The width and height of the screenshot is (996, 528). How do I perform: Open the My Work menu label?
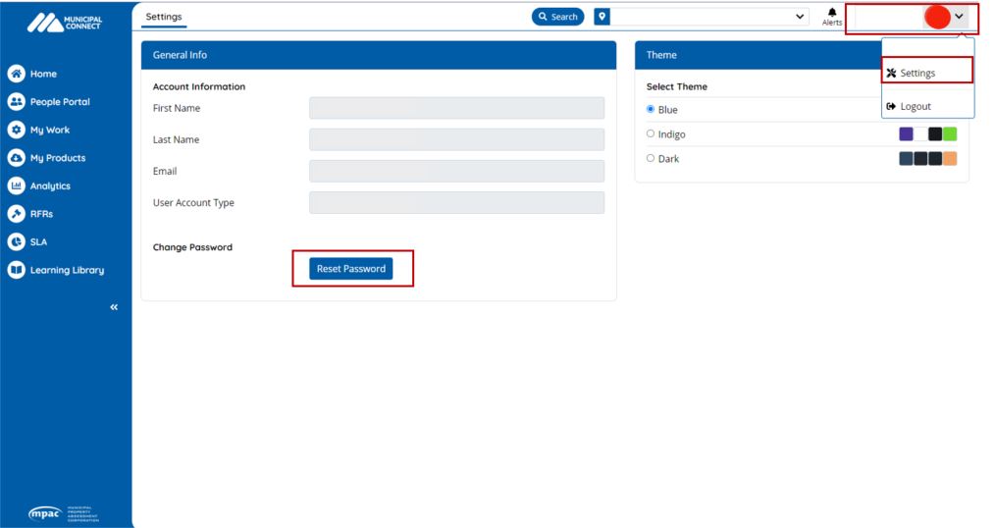[x=49, y=130]
